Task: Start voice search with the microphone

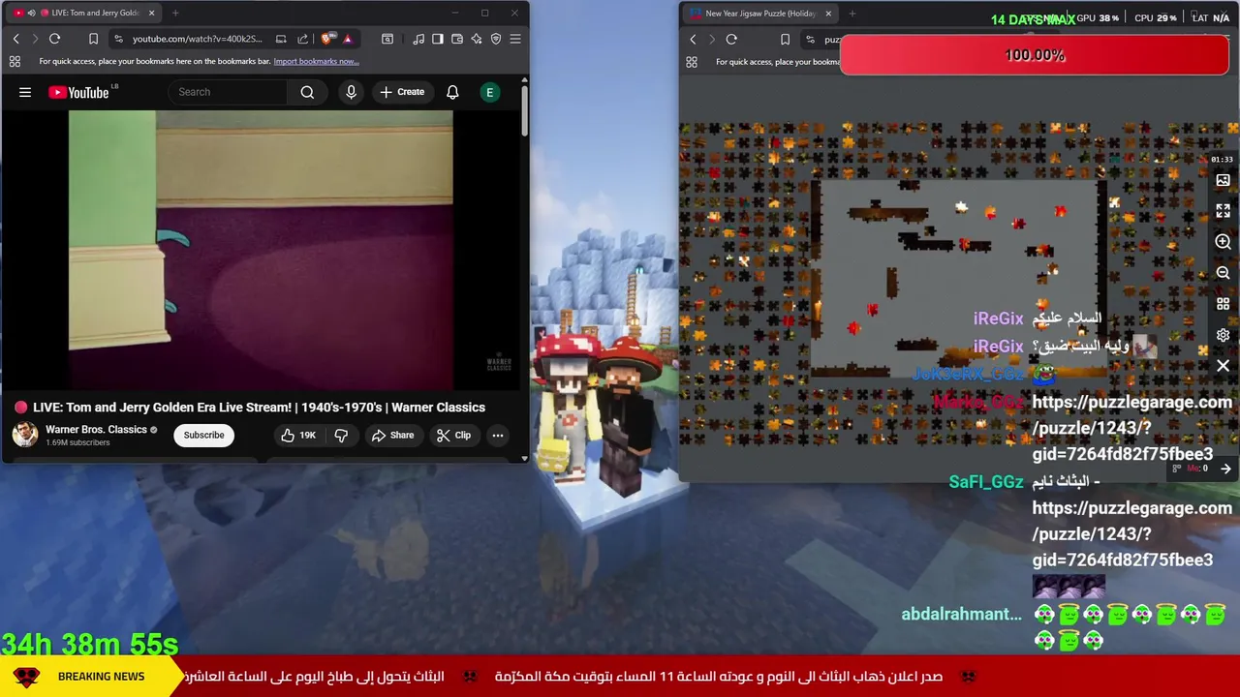Action: click(x=351, y=92)
